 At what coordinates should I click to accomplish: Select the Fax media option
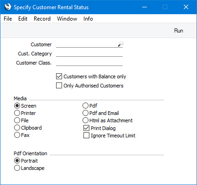pos(17,135)
